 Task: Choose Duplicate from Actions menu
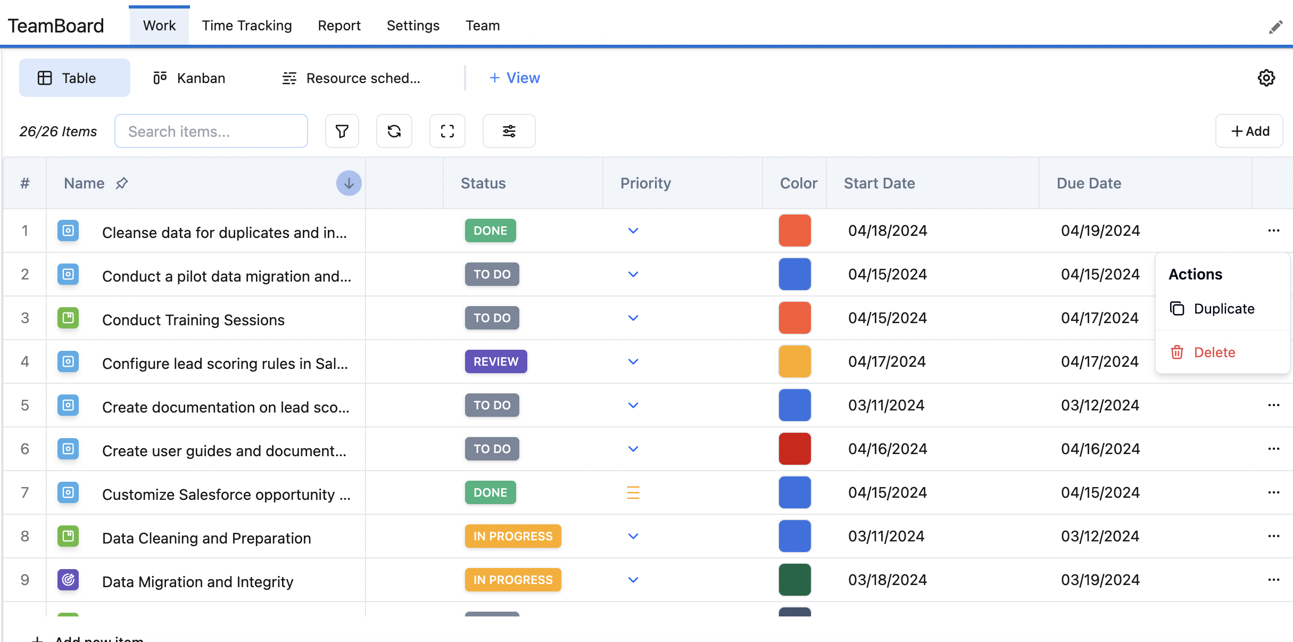coord(1223,309)
